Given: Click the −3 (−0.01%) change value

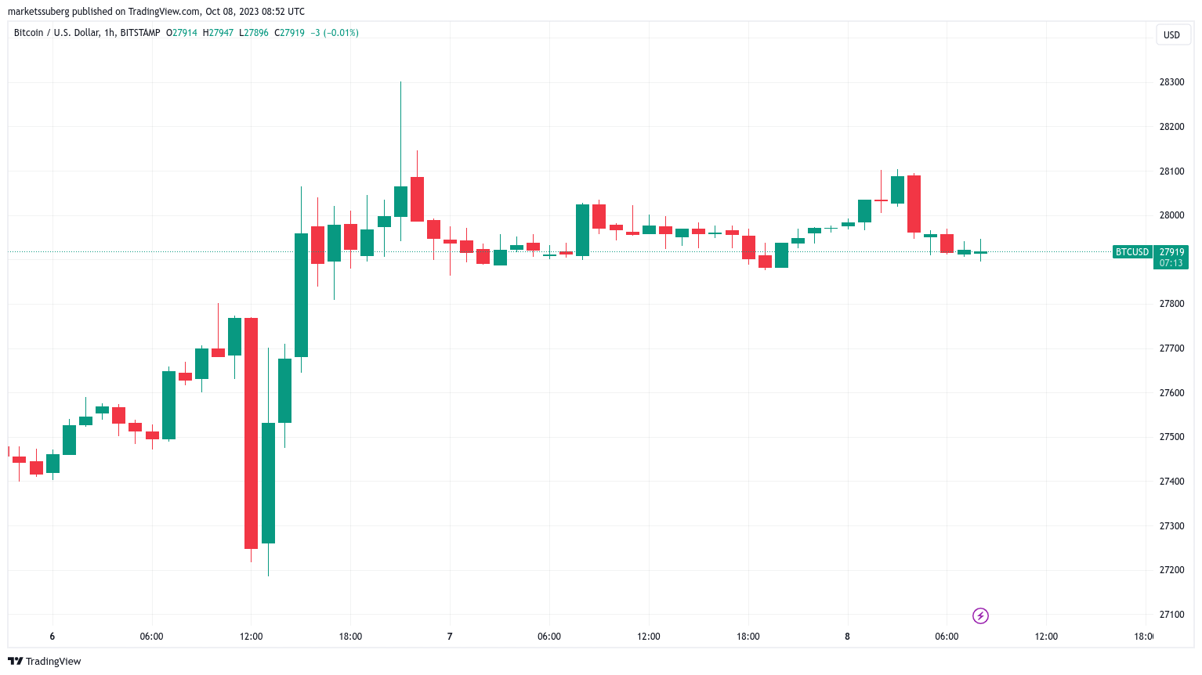Looking at the screenshot, I should pos(335,33).
